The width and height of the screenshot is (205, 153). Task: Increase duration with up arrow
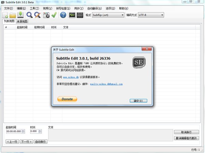[40, 130]
